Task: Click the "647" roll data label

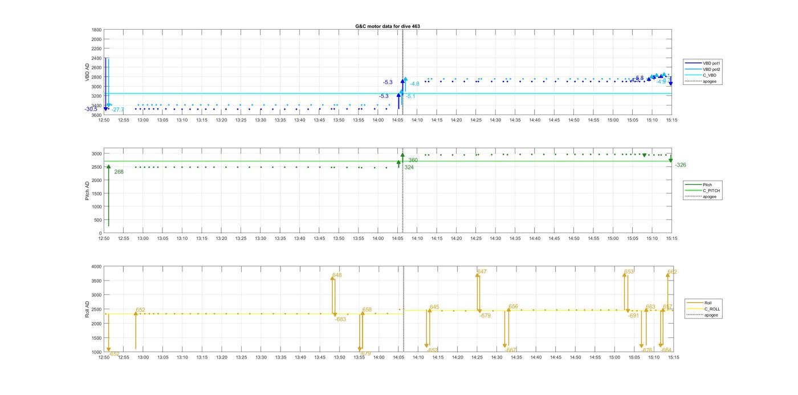Action: coord(482,272)
